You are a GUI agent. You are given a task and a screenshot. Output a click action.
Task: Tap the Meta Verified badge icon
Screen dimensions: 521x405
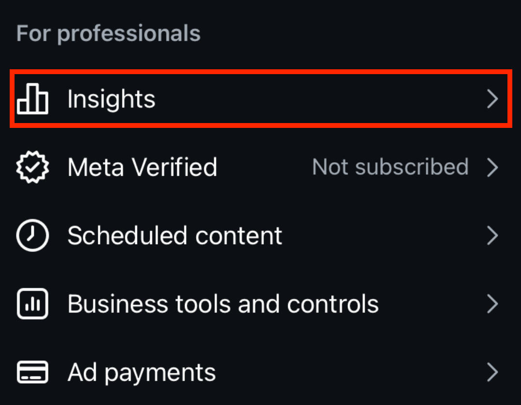tap(32, 167)
